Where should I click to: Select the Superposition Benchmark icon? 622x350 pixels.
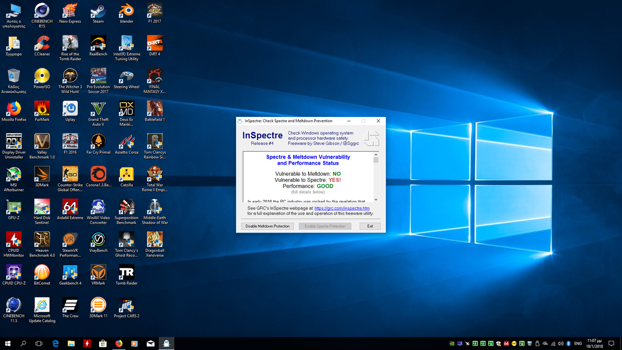point(126,211)
